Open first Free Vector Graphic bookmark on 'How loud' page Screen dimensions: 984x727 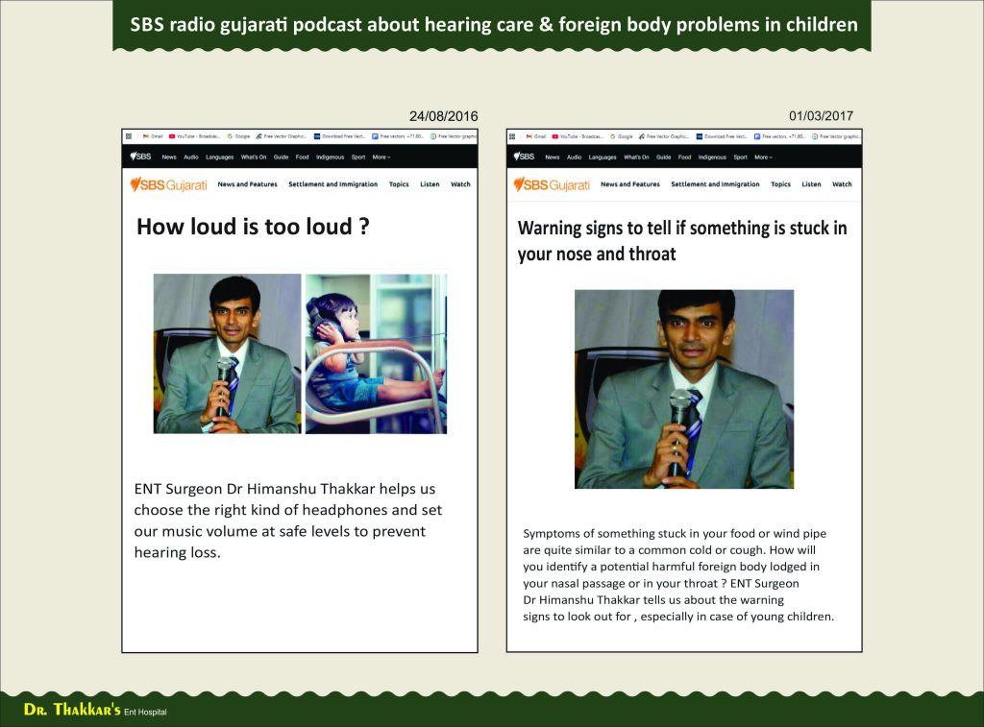pyautogui.click(x=282, y=136)
